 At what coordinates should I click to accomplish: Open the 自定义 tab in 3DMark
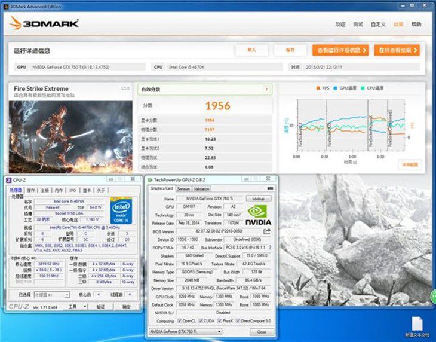[x=378, y=25]
